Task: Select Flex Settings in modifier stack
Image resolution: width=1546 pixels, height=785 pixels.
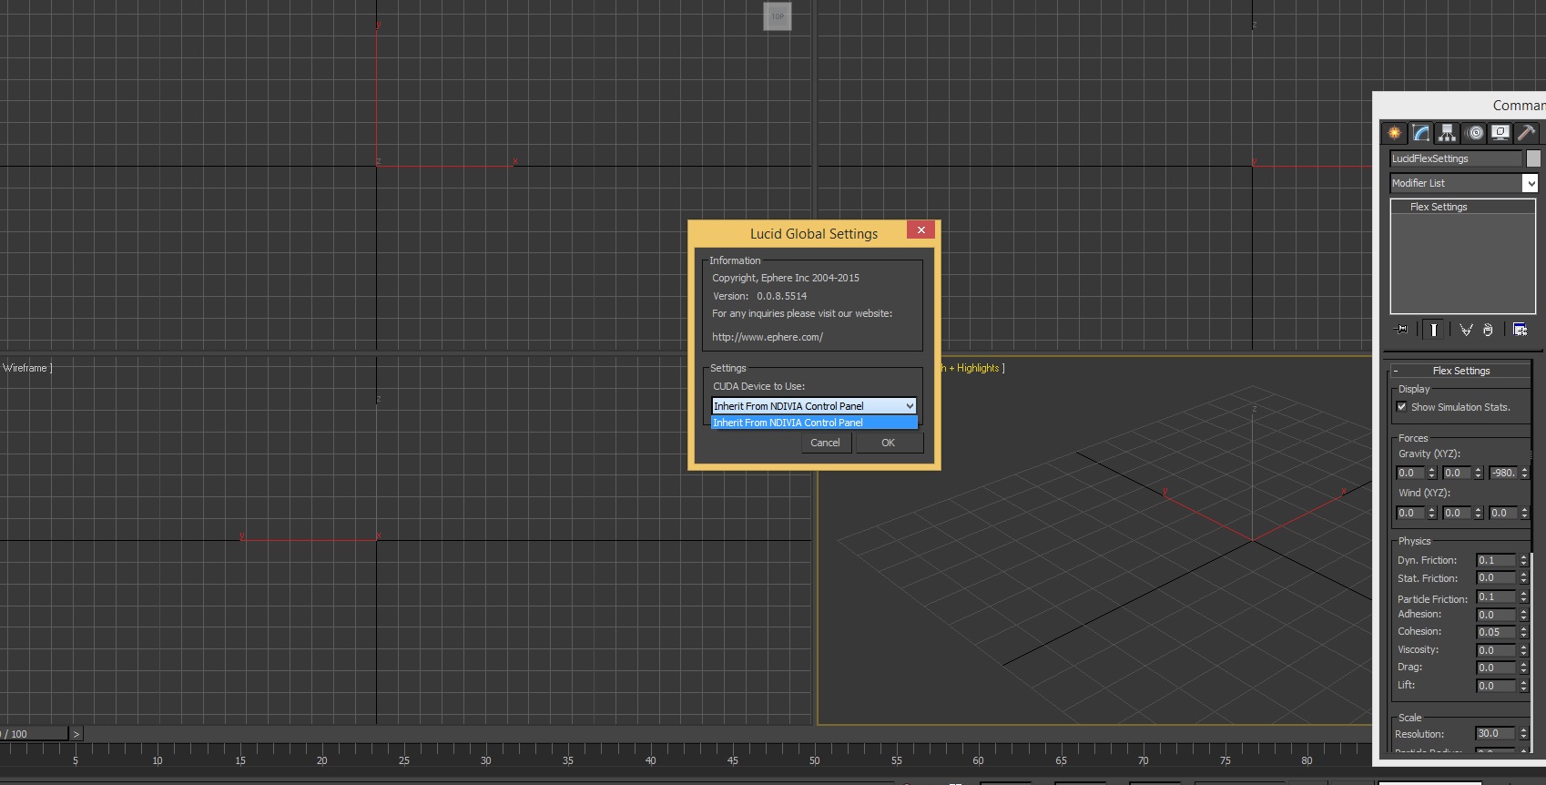Action: [1439, 207]
